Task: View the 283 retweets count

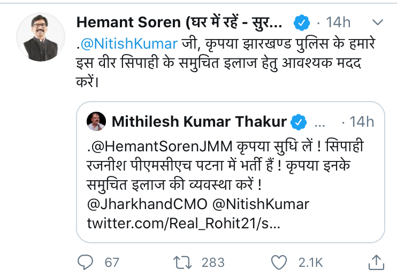Action: pyautogui.click(x=213, y=262)
